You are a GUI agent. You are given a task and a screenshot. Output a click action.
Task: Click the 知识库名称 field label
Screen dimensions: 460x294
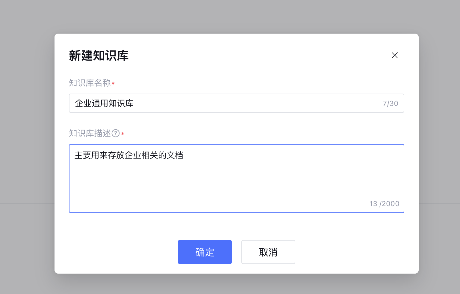(90, 83)
